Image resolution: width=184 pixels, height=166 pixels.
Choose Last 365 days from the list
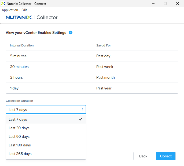tap(46, 154)
